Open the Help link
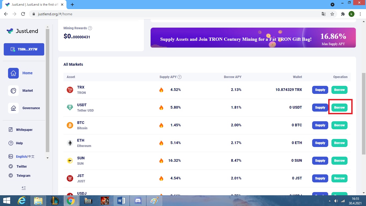Screen dimensions: 366x206 coord(16,143)
